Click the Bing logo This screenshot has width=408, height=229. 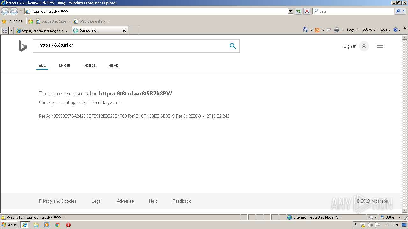pyautogui.click(x=23, y=46)
